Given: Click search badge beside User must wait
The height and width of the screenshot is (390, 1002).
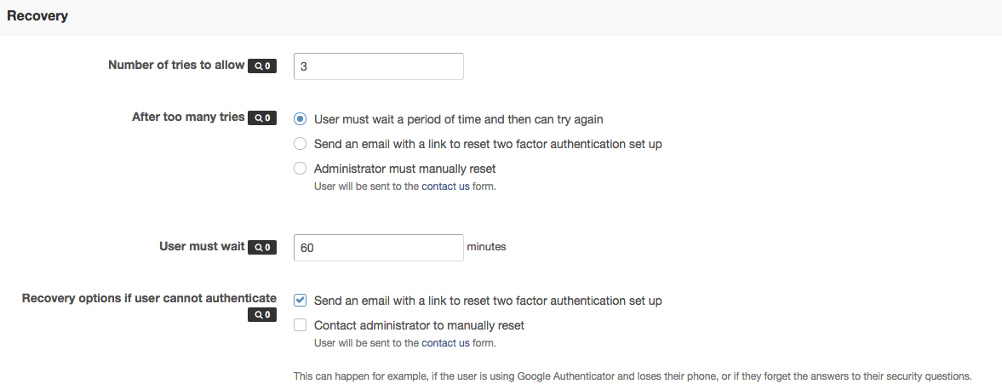Looking at the screenshot, I should coord(262,248).
